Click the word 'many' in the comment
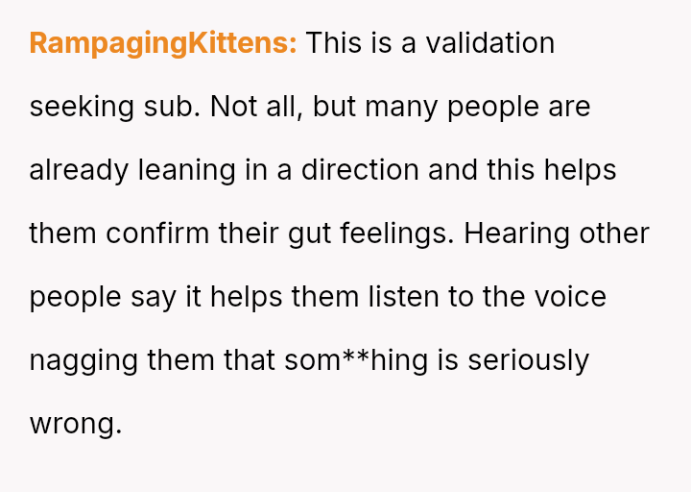This screenshot has height=492, width=691. [x=401, y=108]
